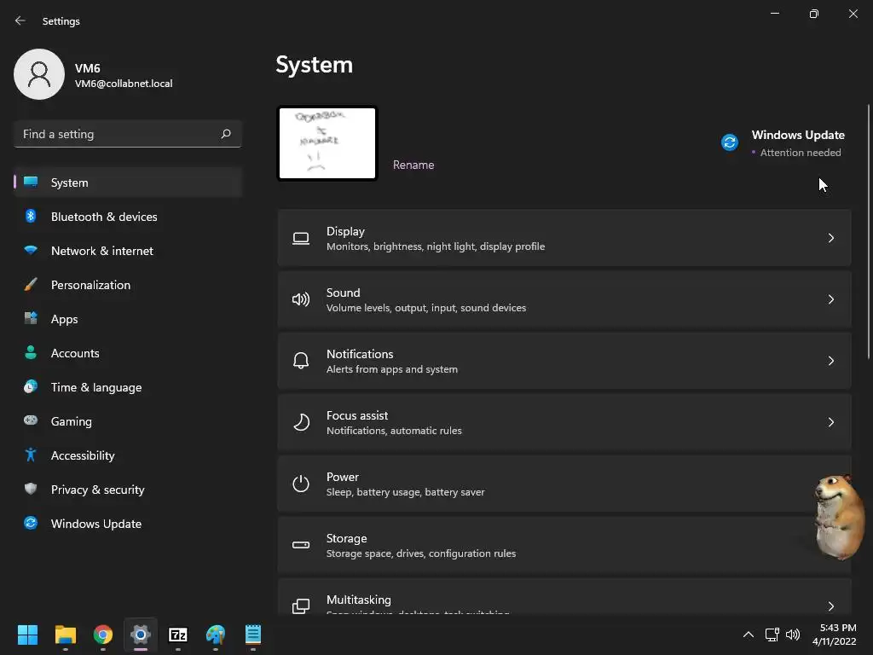Click the Power button icon
Screen dimensions: 873x655
click(301, 484)
